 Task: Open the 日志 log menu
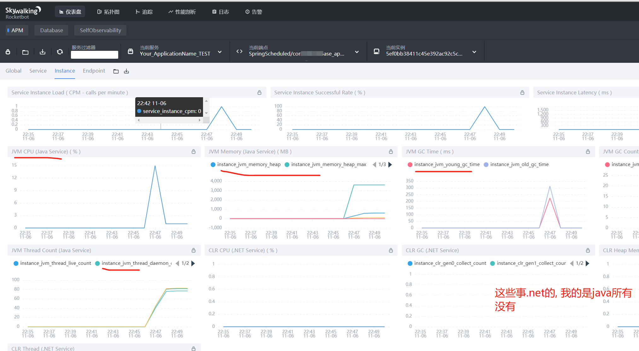tap(221, 12)
